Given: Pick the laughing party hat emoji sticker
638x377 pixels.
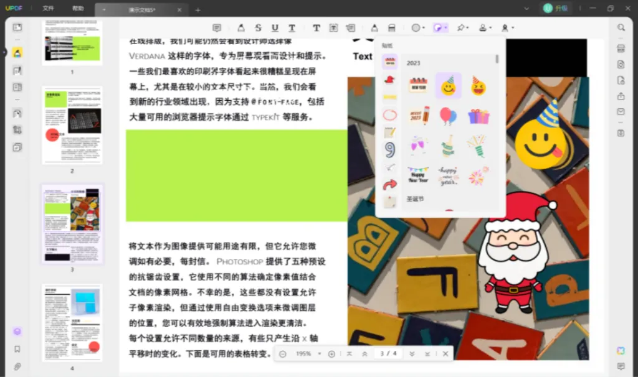Looking at the screenshot, I should pyautogui.click(x=478, y=86).
